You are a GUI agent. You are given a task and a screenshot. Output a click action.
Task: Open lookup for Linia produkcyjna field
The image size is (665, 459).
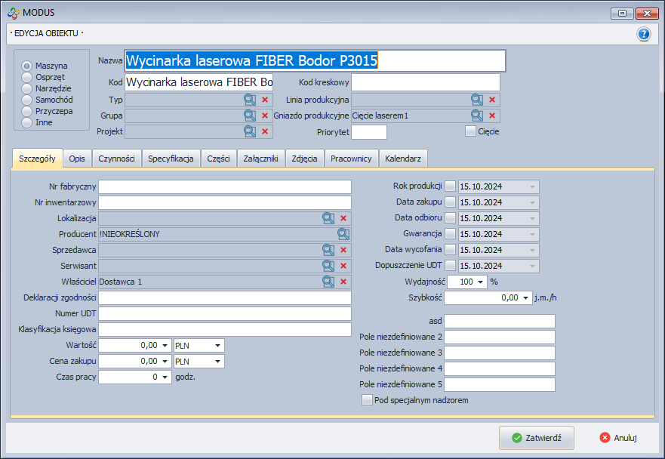pyautogui.click(x=477, y=100)
